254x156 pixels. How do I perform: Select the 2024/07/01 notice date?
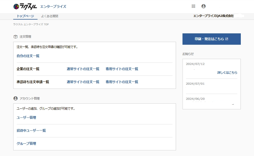(x=195, y=84)
